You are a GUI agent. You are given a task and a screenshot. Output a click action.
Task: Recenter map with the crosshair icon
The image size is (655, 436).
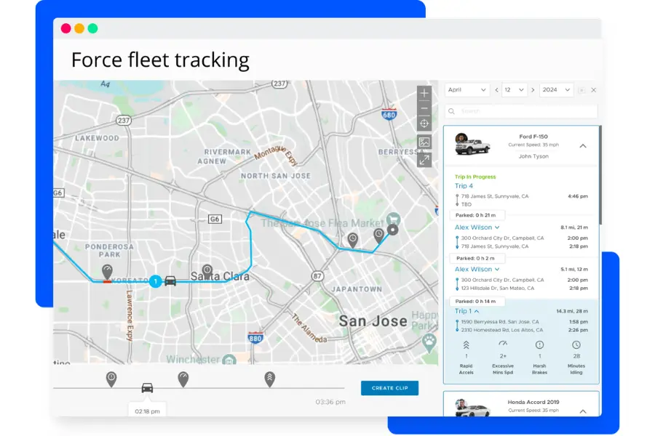click(424, 124)
